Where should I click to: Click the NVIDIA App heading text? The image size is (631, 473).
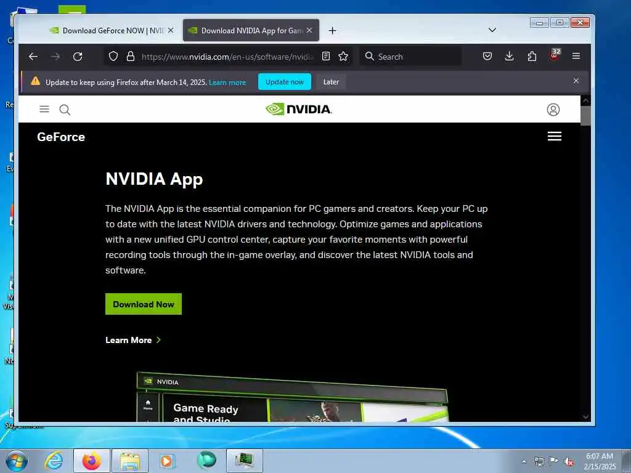tap(154, 179)
